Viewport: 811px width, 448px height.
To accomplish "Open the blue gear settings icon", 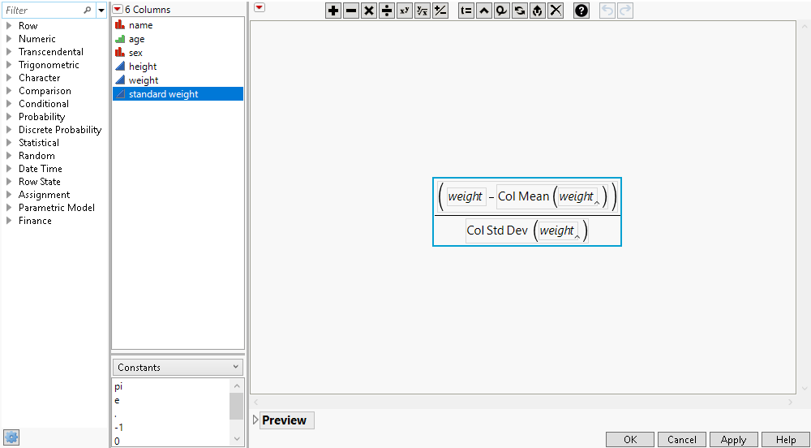I will 11,437.
